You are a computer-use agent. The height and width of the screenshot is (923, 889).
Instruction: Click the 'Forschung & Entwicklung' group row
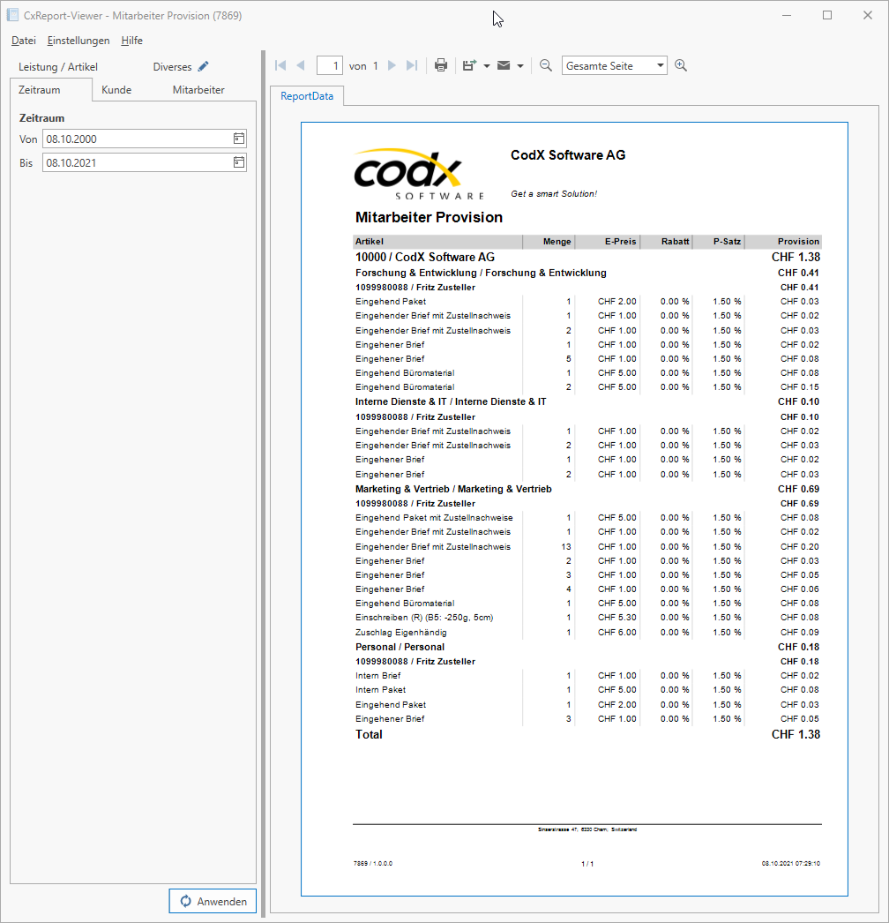587,273
